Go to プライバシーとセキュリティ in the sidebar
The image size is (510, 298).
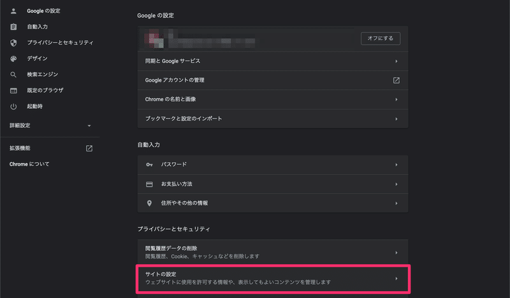pos(60,43)
